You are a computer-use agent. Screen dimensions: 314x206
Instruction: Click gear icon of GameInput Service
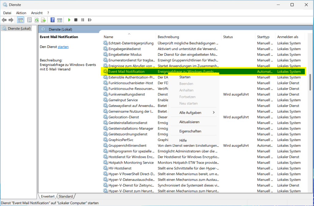point(105,100)
